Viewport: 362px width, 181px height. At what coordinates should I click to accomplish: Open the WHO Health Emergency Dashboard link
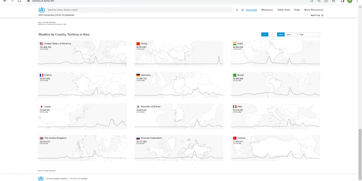click(56, 178)
